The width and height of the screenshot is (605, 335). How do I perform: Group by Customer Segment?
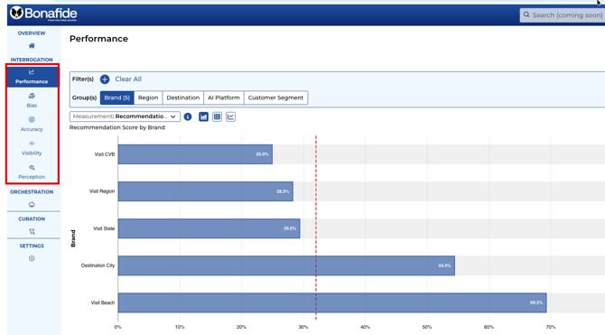(276, 98)
